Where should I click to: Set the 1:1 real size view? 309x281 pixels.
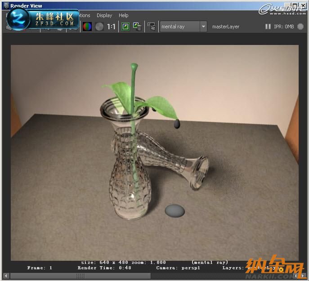pyautogui.click(x=111, y=27)
